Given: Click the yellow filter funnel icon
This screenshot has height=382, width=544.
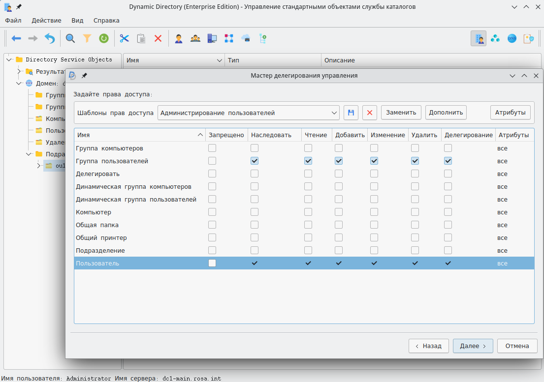Looking at the screenshot, I should pos(87,38).
